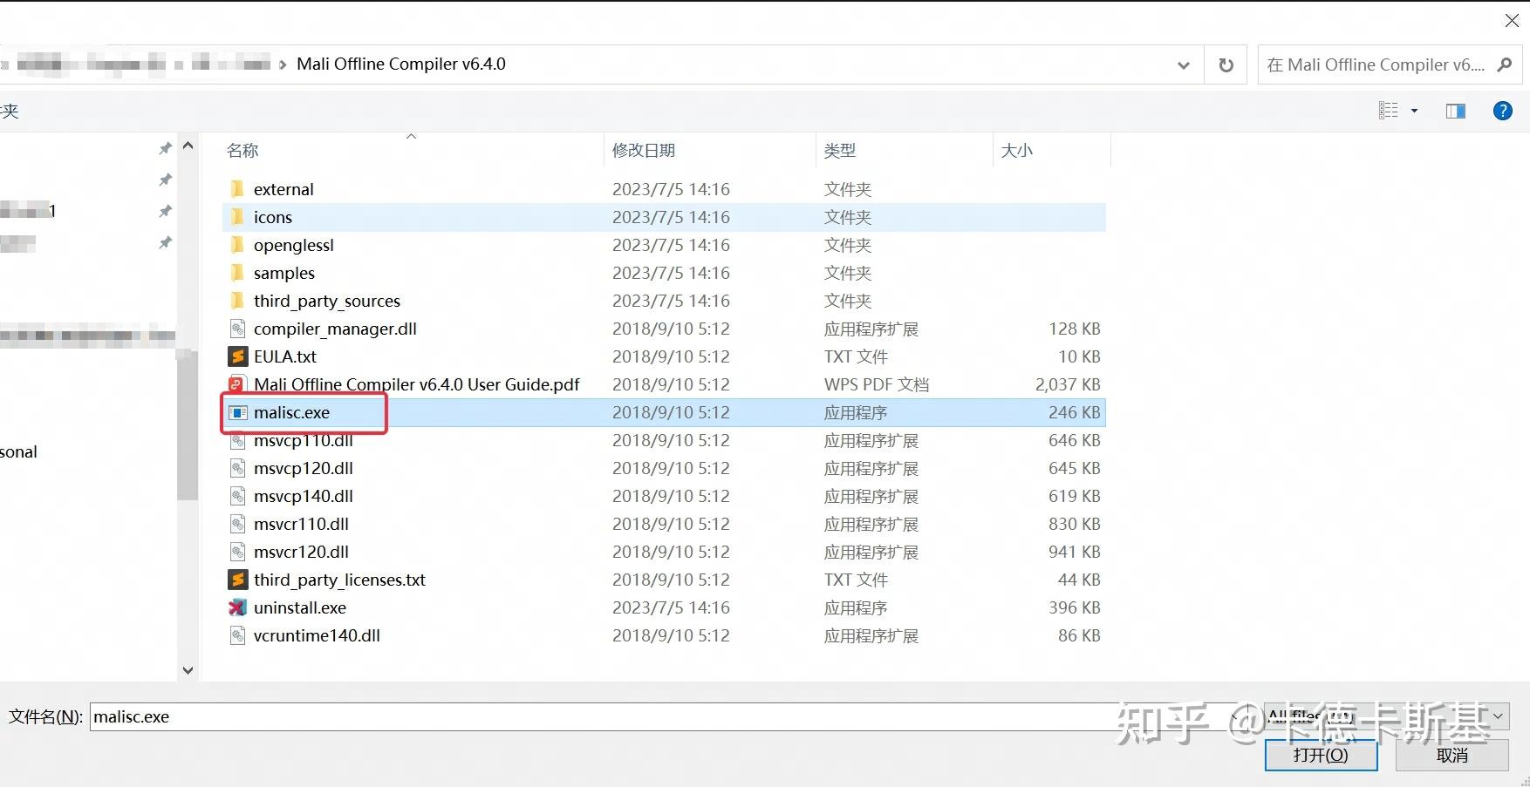Click the 2023/7/5 14:16 date of uninstall.exe
This screenshot has height=787, width=1530.
(671, 607)
